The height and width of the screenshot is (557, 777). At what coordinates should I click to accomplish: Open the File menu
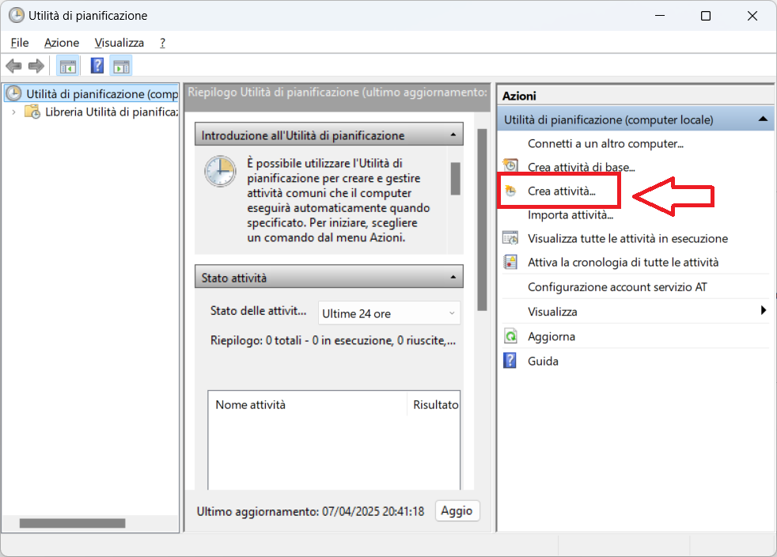coord(20,43)
